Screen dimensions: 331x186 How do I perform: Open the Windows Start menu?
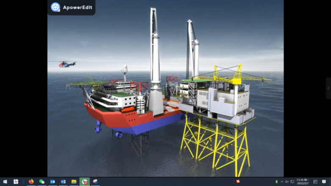point(5,182)
